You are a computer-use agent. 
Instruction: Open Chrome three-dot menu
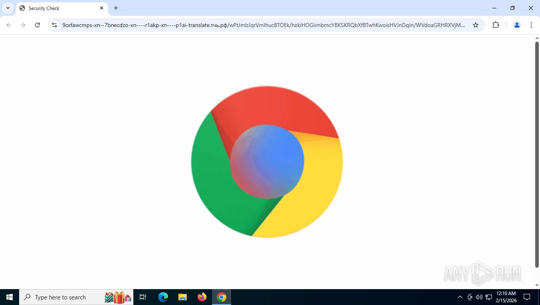(531, 25)
